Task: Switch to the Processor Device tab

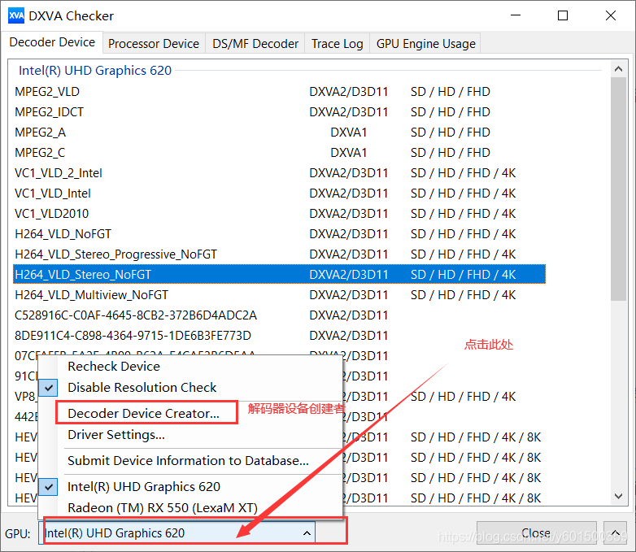Action: click(x=154, y=43)
